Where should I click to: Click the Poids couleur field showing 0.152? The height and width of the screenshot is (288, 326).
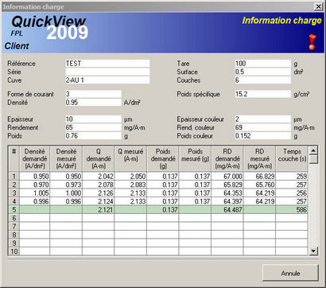263,136
